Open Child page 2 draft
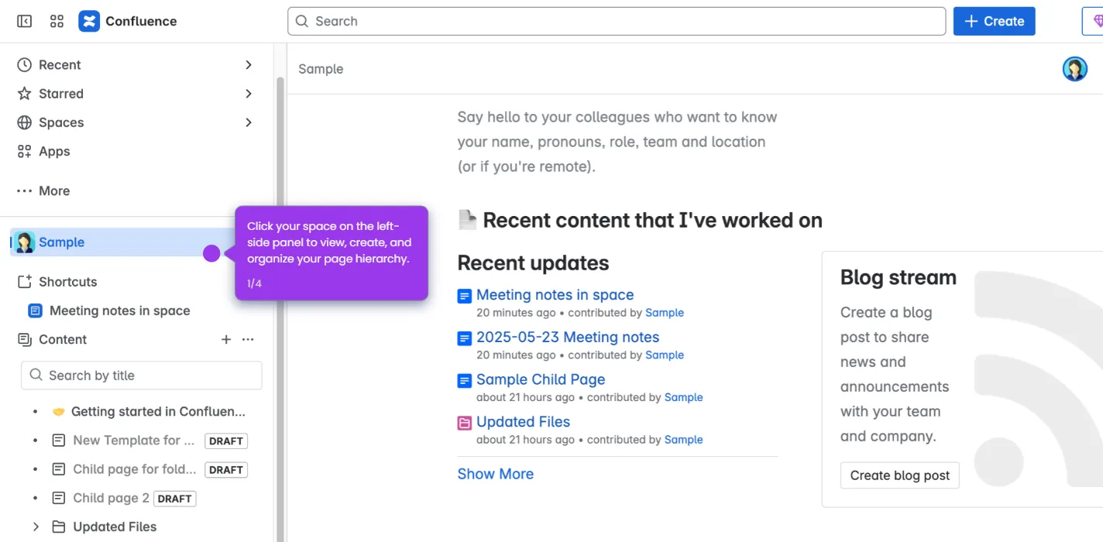This screenshot has height=542, width=1103. [111, 498]
